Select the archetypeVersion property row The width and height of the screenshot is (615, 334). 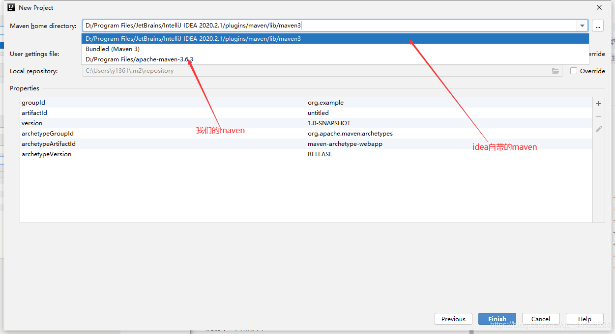(x=306, y=154)
